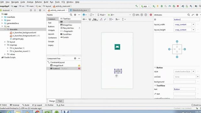
Task: Toggle view all attributes arrows icon
Action: tap(193, 15)
